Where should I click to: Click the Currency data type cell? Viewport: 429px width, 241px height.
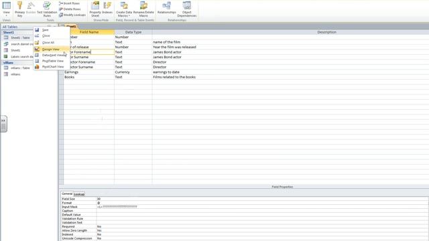(133, 72)
